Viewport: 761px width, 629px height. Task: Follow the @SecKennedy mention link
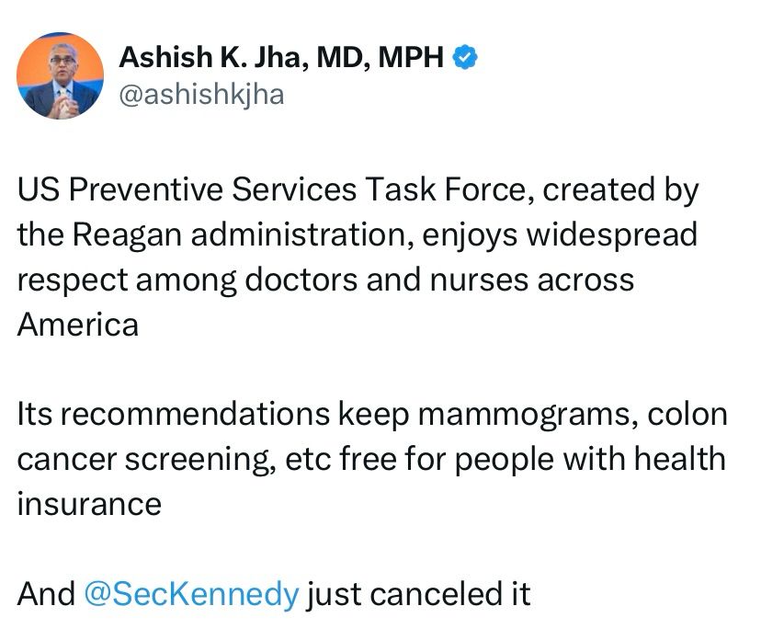191,593
